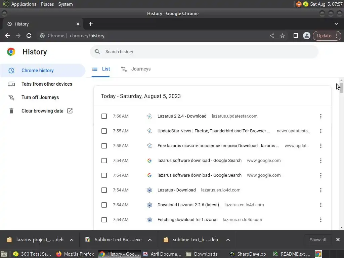
Task: Expand options for Sublime Text exe download
Action: (x=150, y=240)
